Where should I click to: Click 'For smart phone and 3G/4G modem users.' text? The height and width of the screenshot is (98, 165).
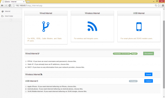137,39
